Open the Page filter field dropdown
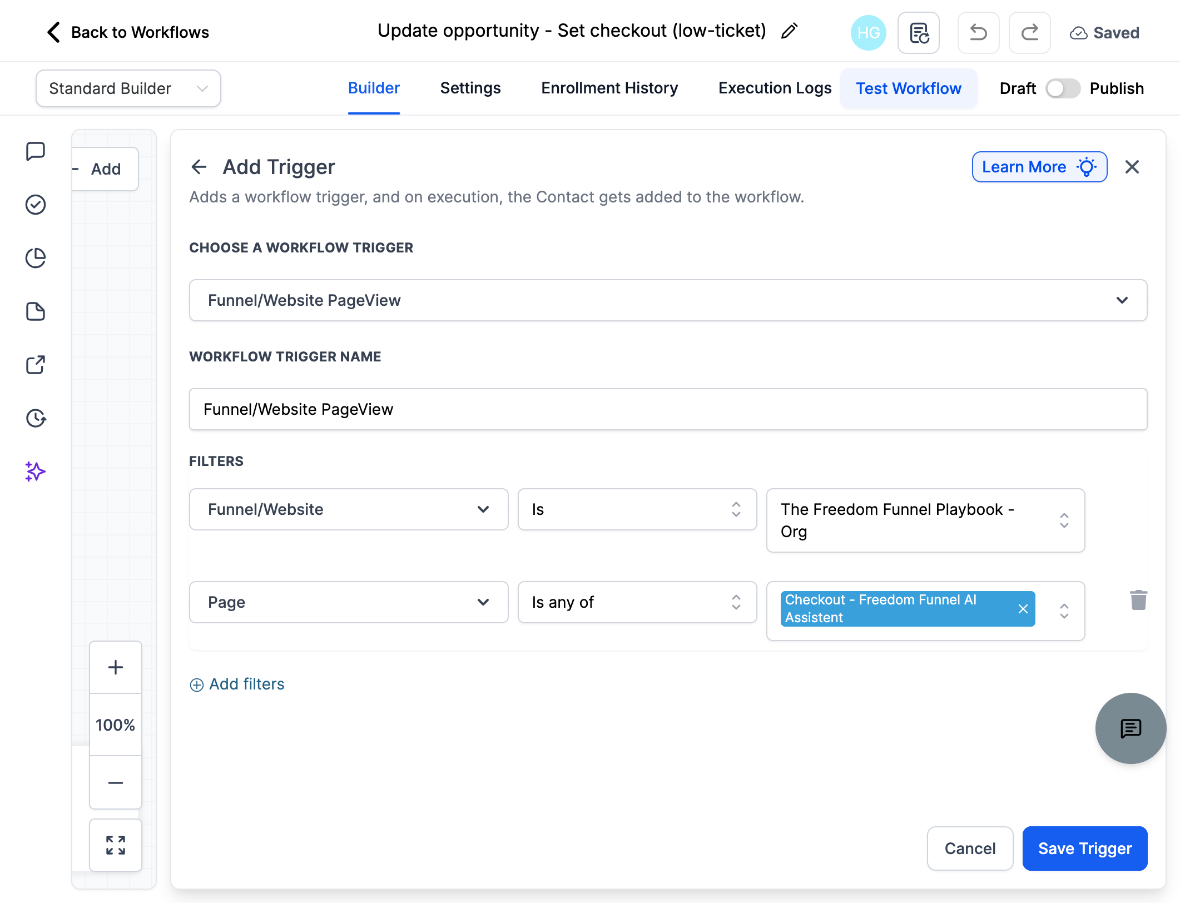 click(349, 602)
